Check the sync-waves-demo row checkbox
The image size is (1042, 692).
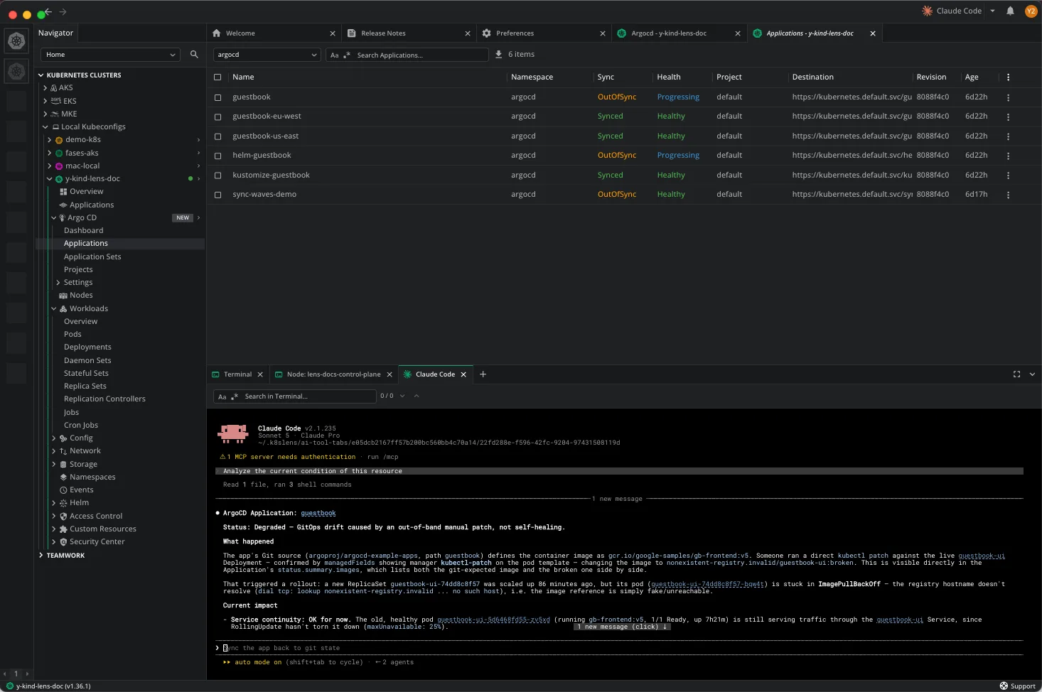click(x=217, y=195)
